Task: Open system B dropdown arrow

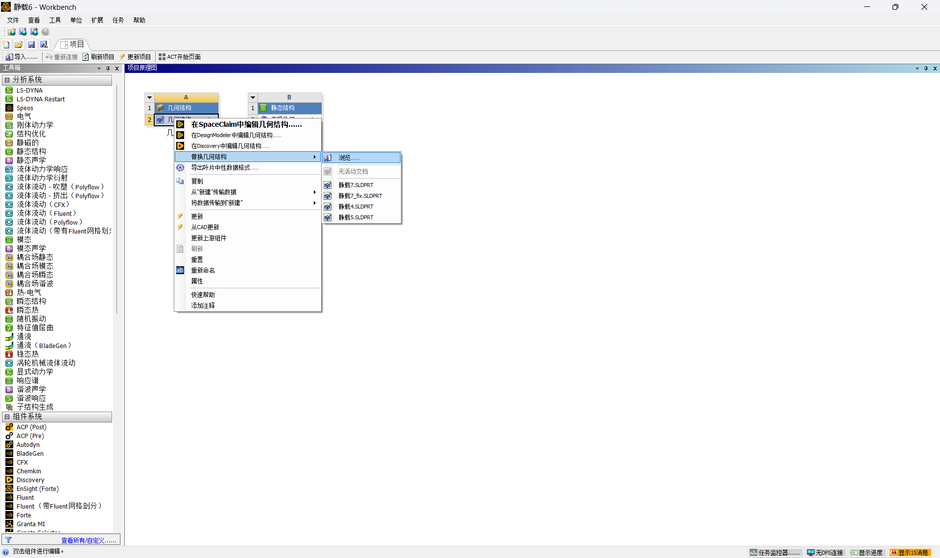Action: coord(253,97)
